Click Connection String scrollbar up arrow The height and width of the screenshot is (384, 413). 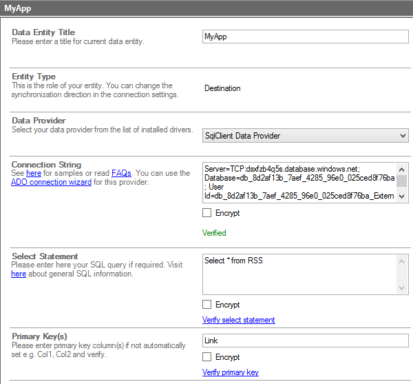pos(402,168)
